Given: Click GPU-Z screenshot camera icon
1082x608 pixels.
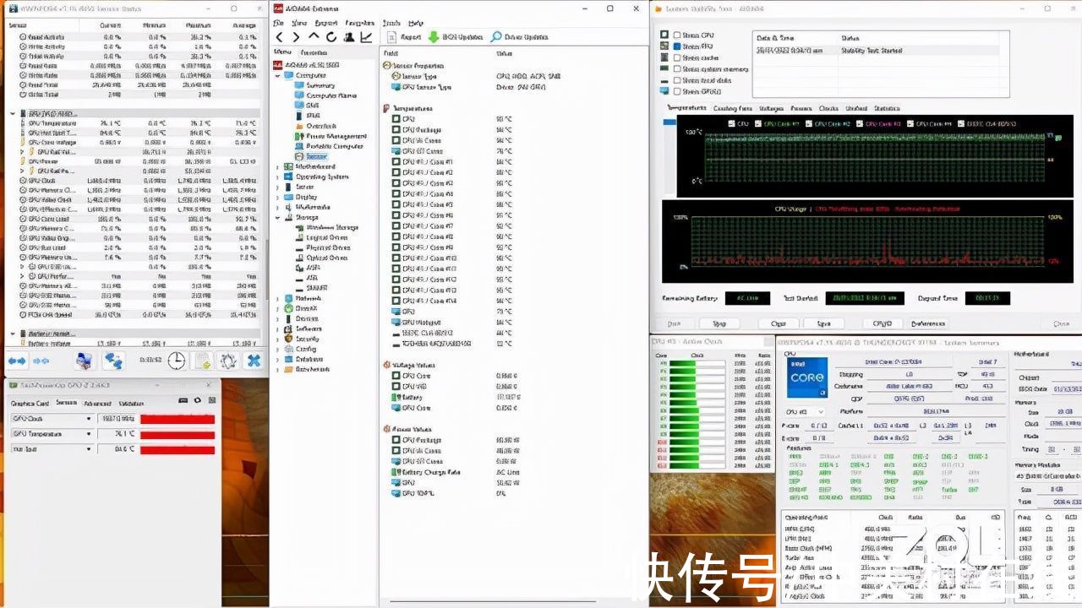Looking at the screenshot, I should tap(183, 400).
